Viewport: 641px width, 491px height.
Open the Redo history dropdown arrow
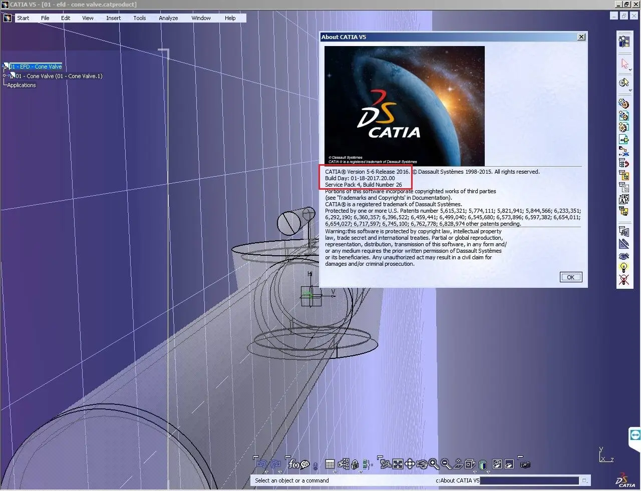[280, 472]
